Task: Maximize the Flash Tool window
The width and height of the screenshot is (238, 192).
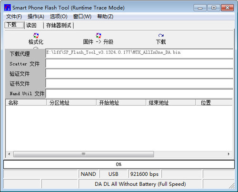Action: coord(214,8)
